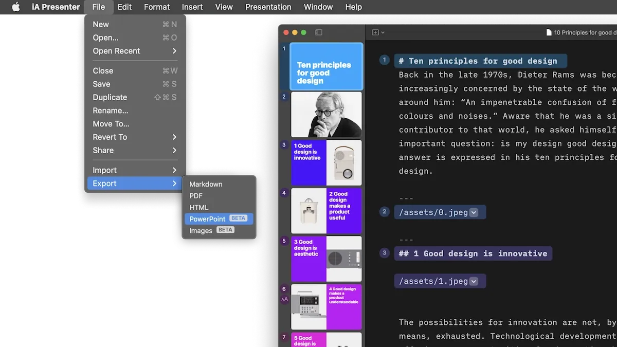This screenshot has height=347, width=617.
Task: Select Markdown from the Export submenu
Action: [x=206, y=184]
